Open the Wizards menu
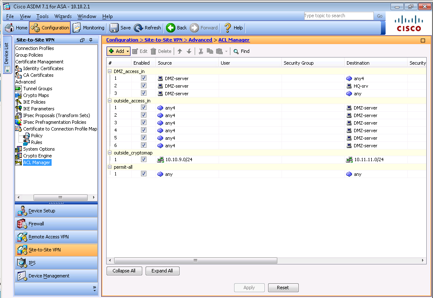This screenshot has width=433, height=298. click(x=63, y=16)
